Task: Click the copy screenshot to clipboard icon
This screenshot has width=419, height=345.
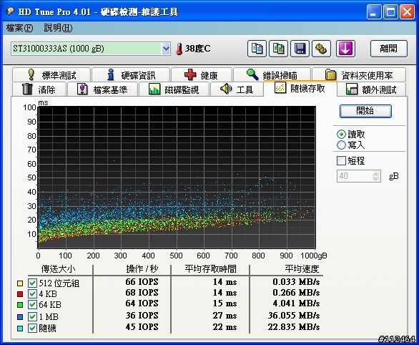Action: [278, 49]
